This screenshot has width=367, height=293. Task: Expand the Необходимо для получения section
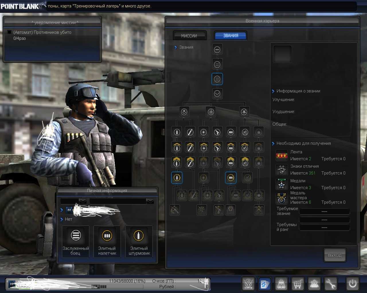[x=273, y=143]
